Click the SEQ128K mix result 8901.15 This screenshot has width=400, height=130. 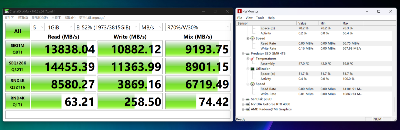click(198, 66)
